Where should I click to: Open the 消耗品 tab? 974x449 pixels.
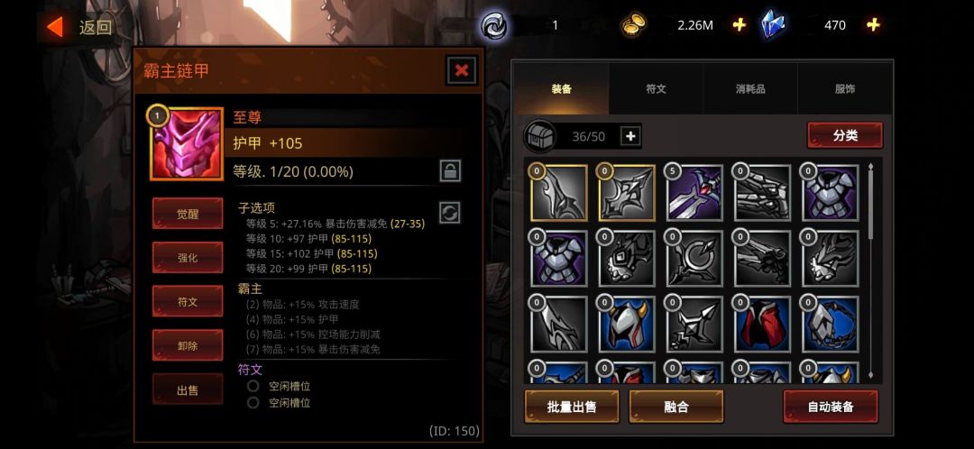[x=750, y=88]
